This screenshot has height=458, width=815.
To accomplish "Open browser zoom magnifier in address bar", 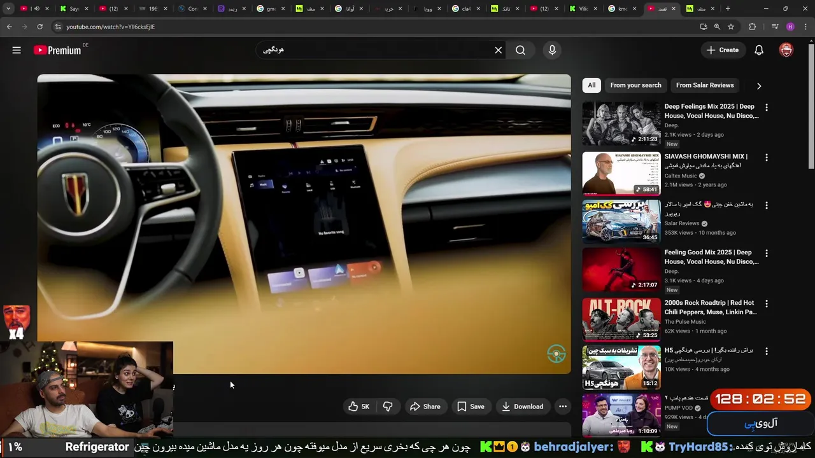I will click(x=717, y=27).
